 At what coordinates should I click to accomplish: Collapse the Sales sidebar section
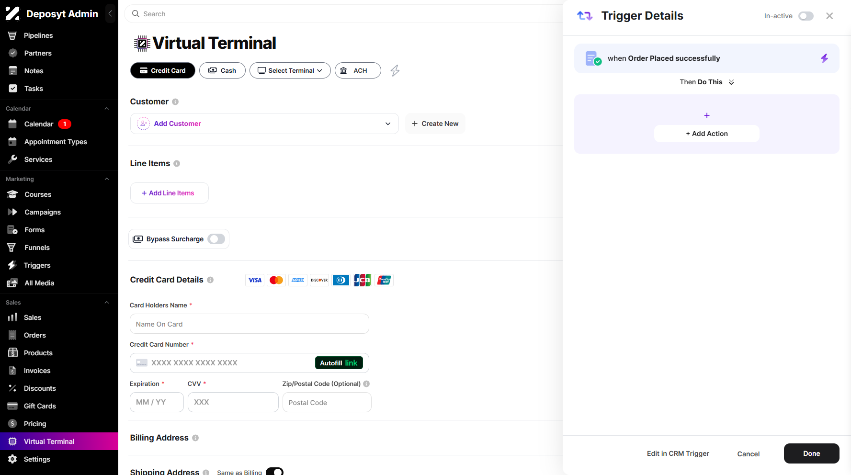point(107,303)
